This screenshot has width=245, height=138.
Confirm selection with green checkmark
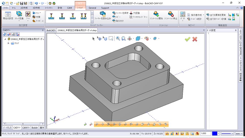(188, 39)
